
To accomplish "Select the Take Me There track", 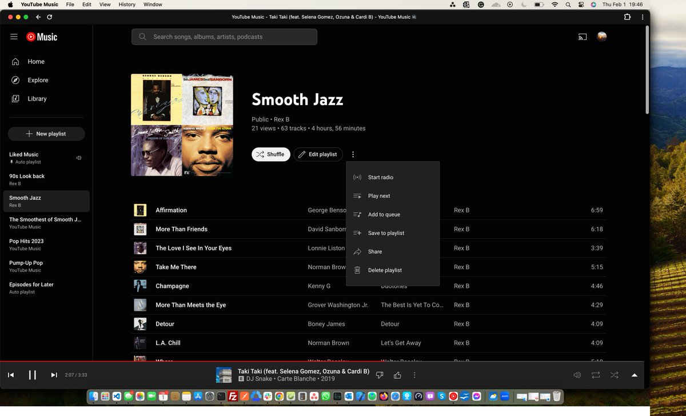I will pyautogui.click(x=176, y=267).
